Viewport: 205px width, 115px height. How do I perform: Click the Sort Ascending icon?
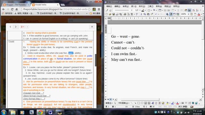pos(193,10)
